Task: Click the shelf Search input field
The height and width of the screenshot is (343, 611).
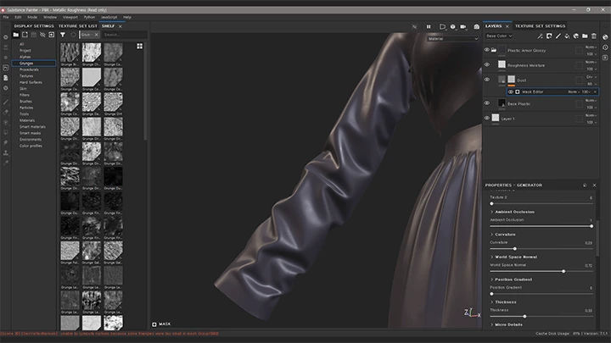Action: (x=124, y=35)
